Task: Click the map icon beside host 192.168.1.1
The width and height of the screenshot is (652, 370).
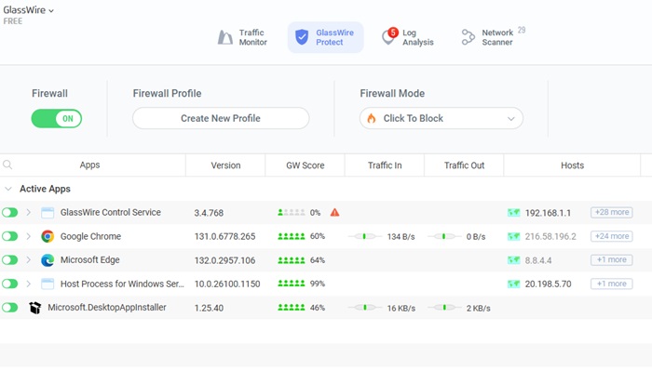Action: click(514, 213)
